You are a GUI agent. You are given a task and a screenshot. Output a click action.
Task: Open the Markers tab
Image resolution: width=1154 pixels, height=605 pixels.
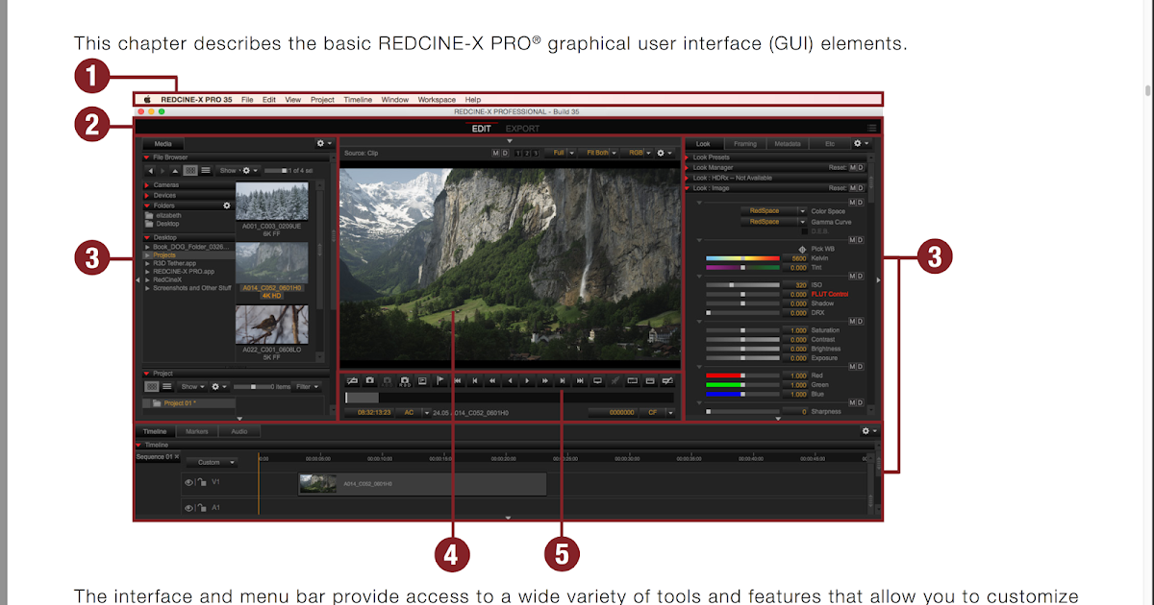[x=197, y=432]
